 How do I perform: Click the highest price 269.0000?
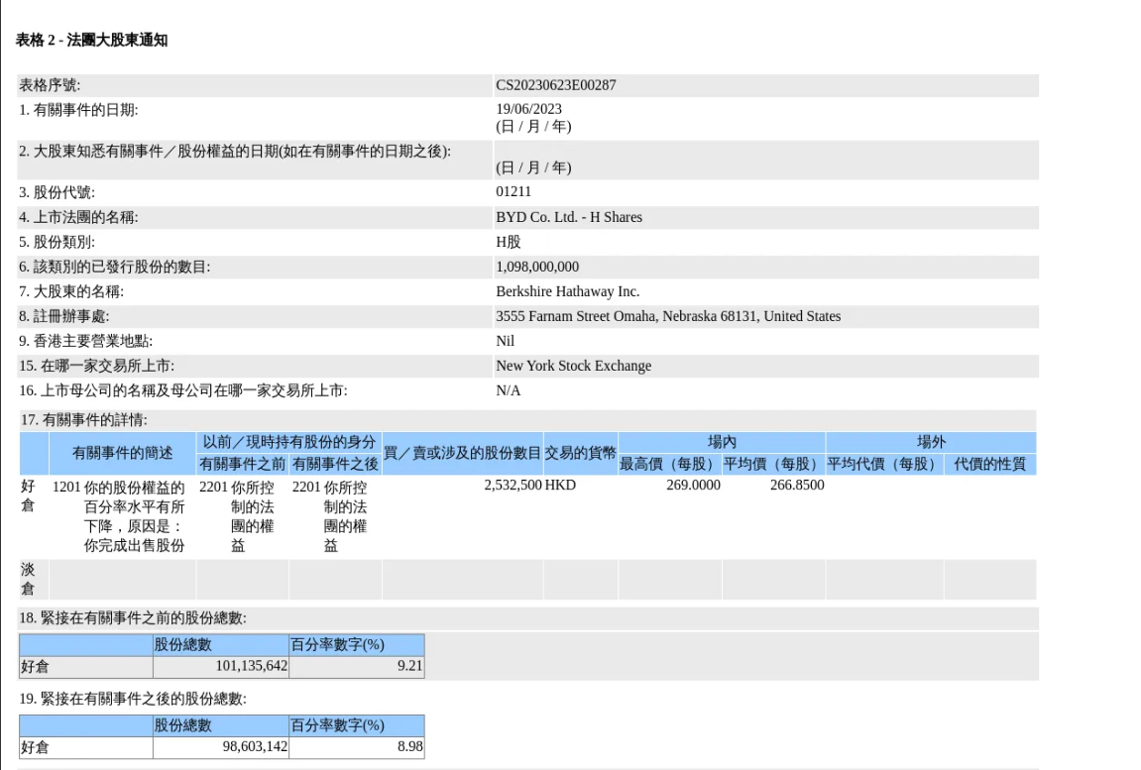694,485
